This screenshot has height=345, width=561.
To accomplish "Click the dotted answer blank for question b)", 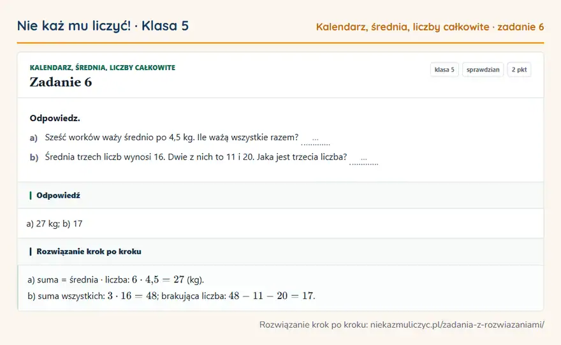I will tap(363, 159).
